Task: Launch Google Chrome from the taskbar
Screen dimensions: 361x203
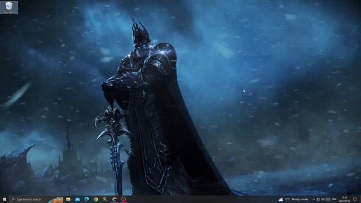Action: tap(96, 199)
